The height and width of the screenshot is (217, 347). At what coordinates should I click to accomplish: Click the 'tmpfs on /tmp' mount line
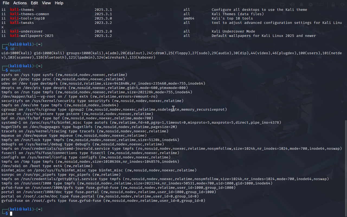(90, 162)
